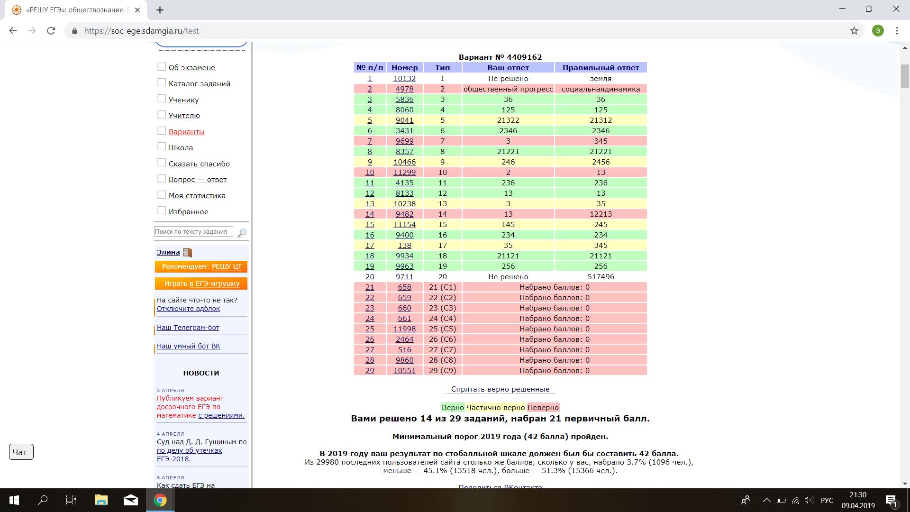Open task 11998 link in row 25
The width and height of the screenshot is (910, 512).
coord(405,329)
